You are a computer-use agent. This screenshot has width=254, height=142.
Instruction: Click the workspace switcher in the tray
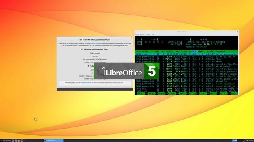tap(235, 140)
